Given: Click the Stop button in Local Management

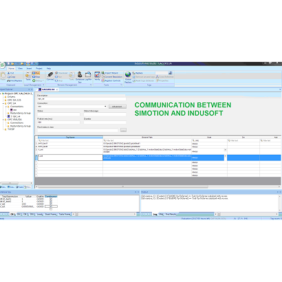Looking at the screenshot, I should pyautogui.click(x=36, y=77).
